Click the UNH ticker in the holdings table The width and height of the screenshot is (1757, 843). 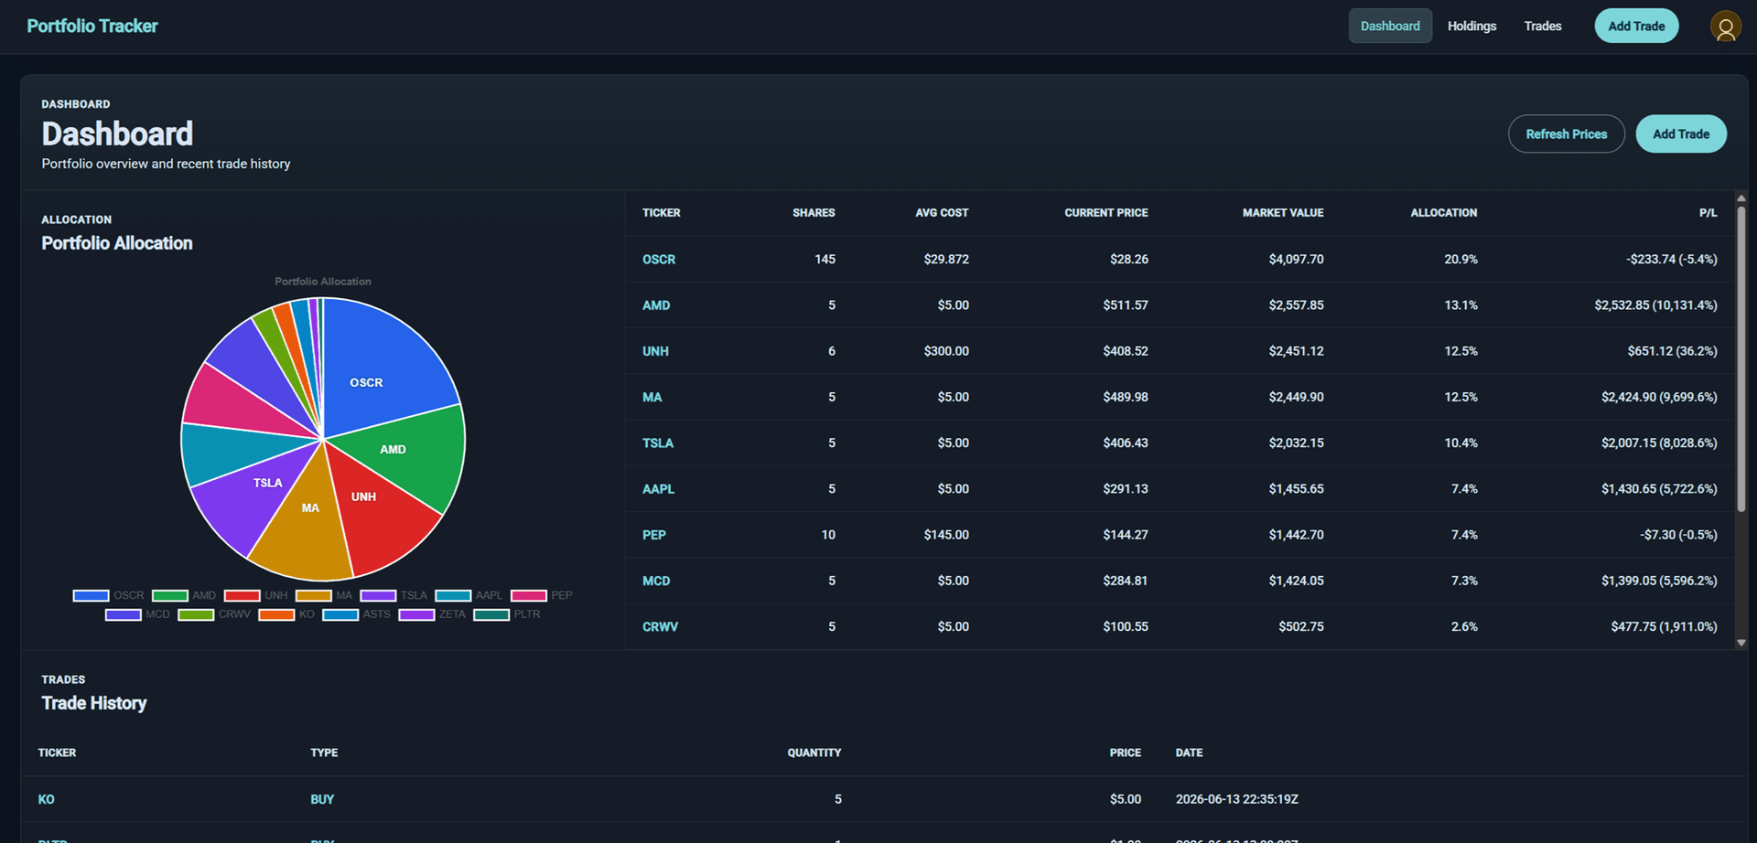(x=655, y=351)
